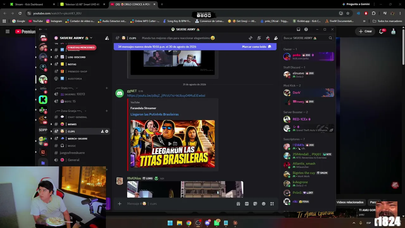Select member elnueve in member list
The width and height of the screenshot is (405, 228).
click(x=308, y=75)
